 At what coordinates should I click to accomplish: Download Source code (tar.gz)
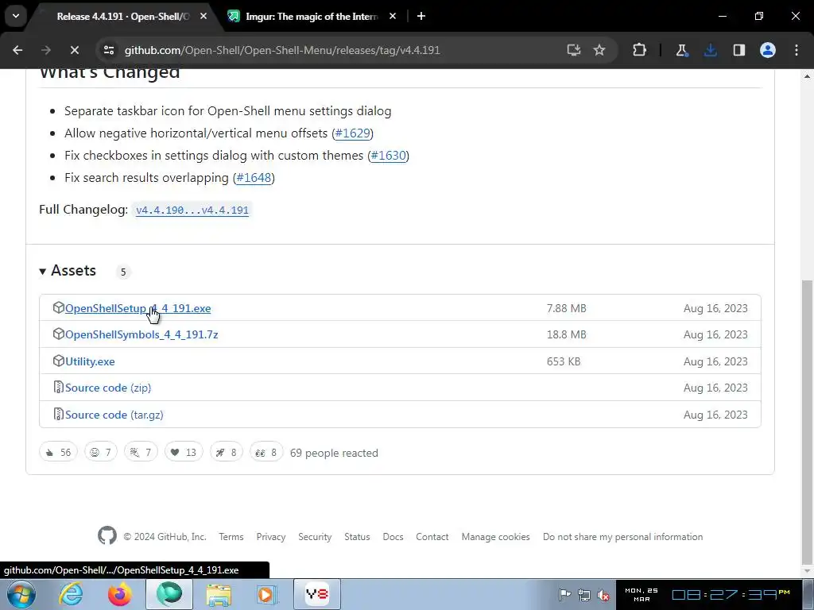(114, 415)
